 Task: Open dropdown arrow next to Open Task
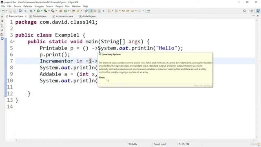tap(82, 11)
